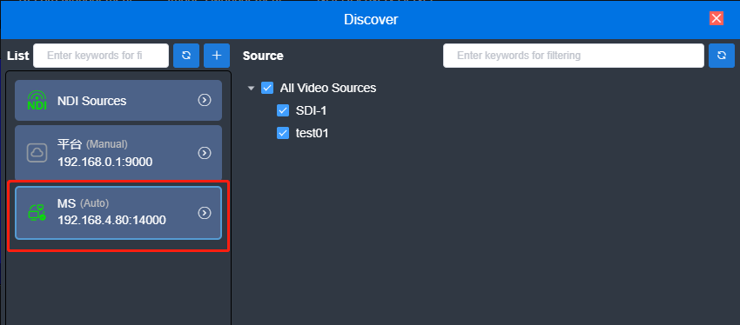This screenshot has width=740, height=325.
Task: Click the cloud icon beside 平台
Action: [37, 153]
